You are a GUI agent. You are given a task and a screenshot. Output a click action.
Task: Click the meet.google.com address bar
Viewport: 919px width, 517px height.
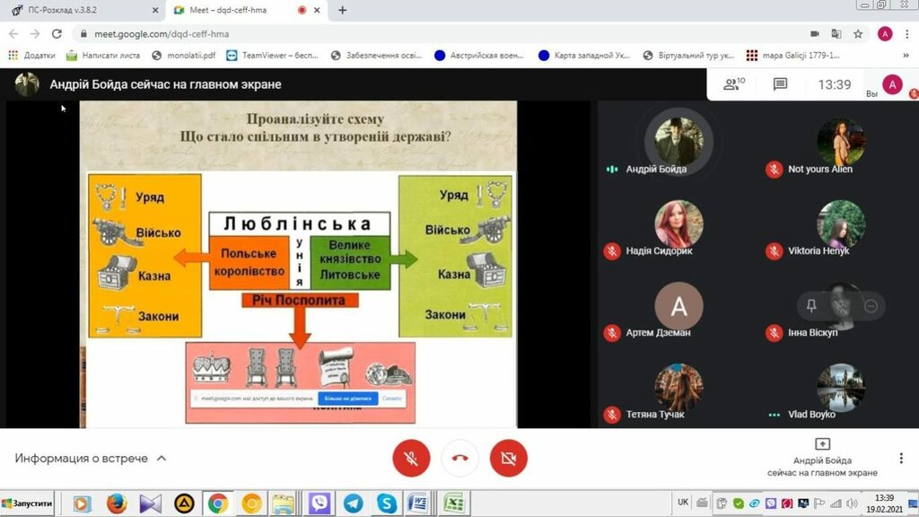[431, 34]
